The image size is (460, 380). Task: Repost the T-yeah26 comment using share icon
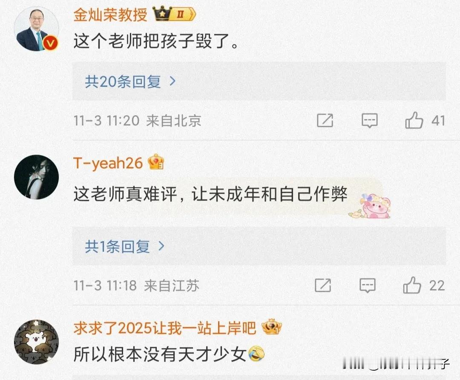(x=323, y=285)
